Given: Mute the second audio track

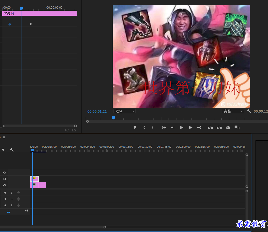Looking at the screenshot, I should pos(5,199).
